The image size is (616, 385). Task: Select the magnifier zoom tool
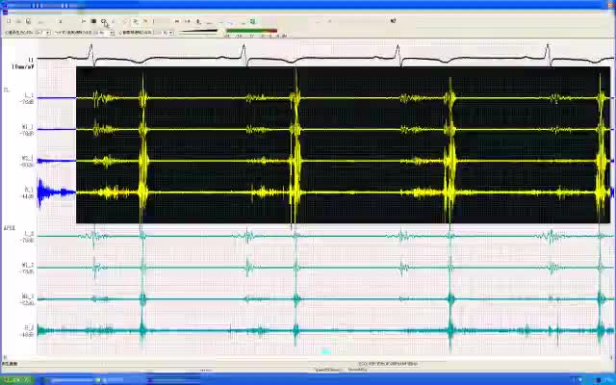(x=104, y=21)
